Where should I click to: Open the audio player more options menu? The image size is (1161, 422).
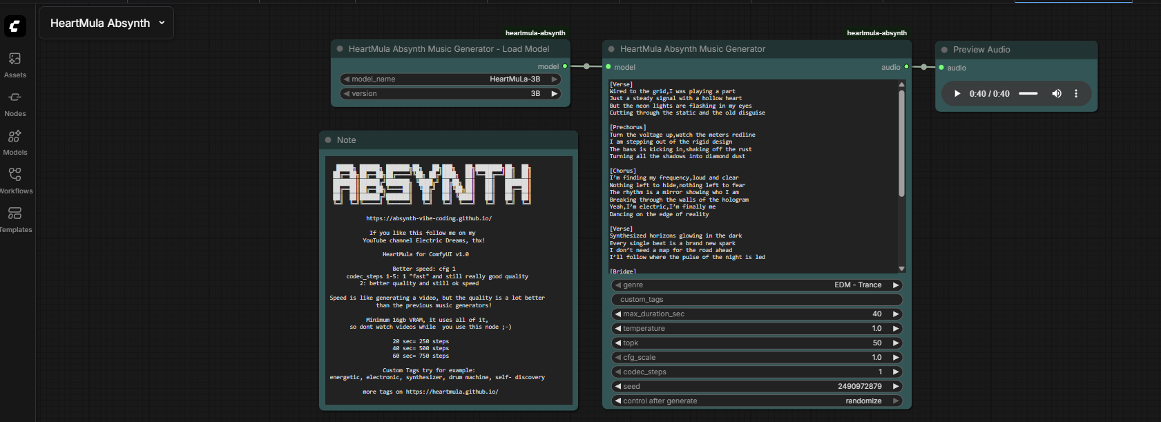(x=1076, y=93)
